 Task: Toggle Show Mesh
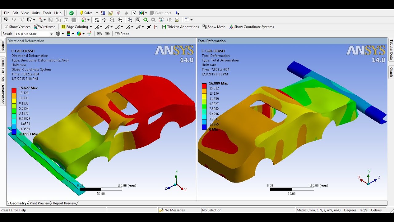click(214, 27)
